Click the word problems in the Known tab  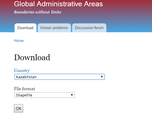click(60, 28)
